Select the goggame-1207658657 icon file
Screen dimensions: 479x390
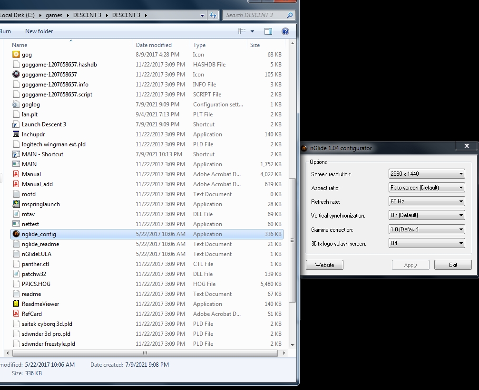tap(16, 75)
